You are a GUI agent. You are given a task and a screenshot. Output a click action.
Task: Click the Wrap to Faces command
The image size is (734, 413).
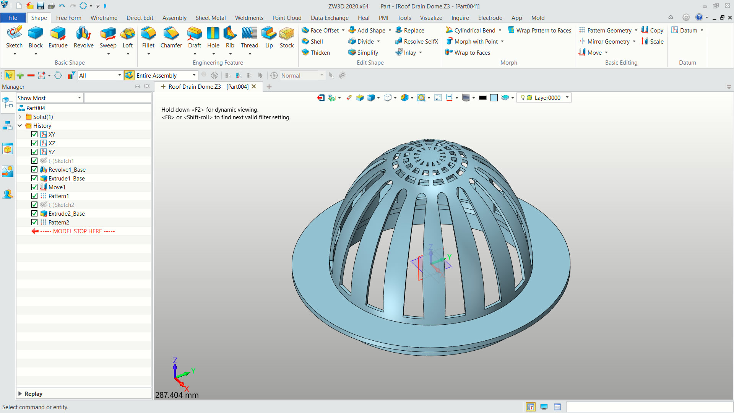coord(472,53)
